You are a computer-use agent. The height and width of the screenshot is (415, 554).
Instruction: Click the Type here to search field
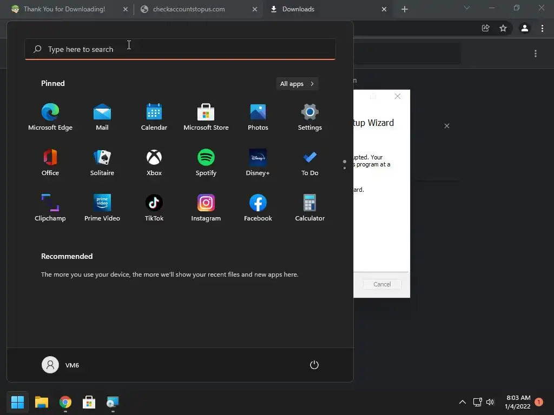tap(180, 49)
